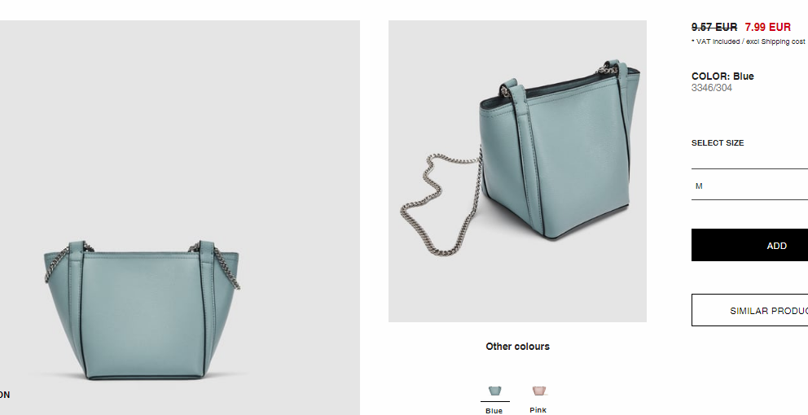Viewport: 808px width, 415px height.
Task: Click the sale price 7.99 EUR
Action: click(x=767, y=27)
